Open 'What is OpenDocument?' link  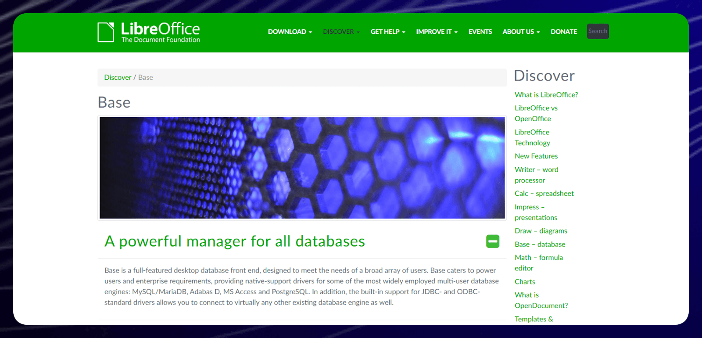click(x=541, y=300)
